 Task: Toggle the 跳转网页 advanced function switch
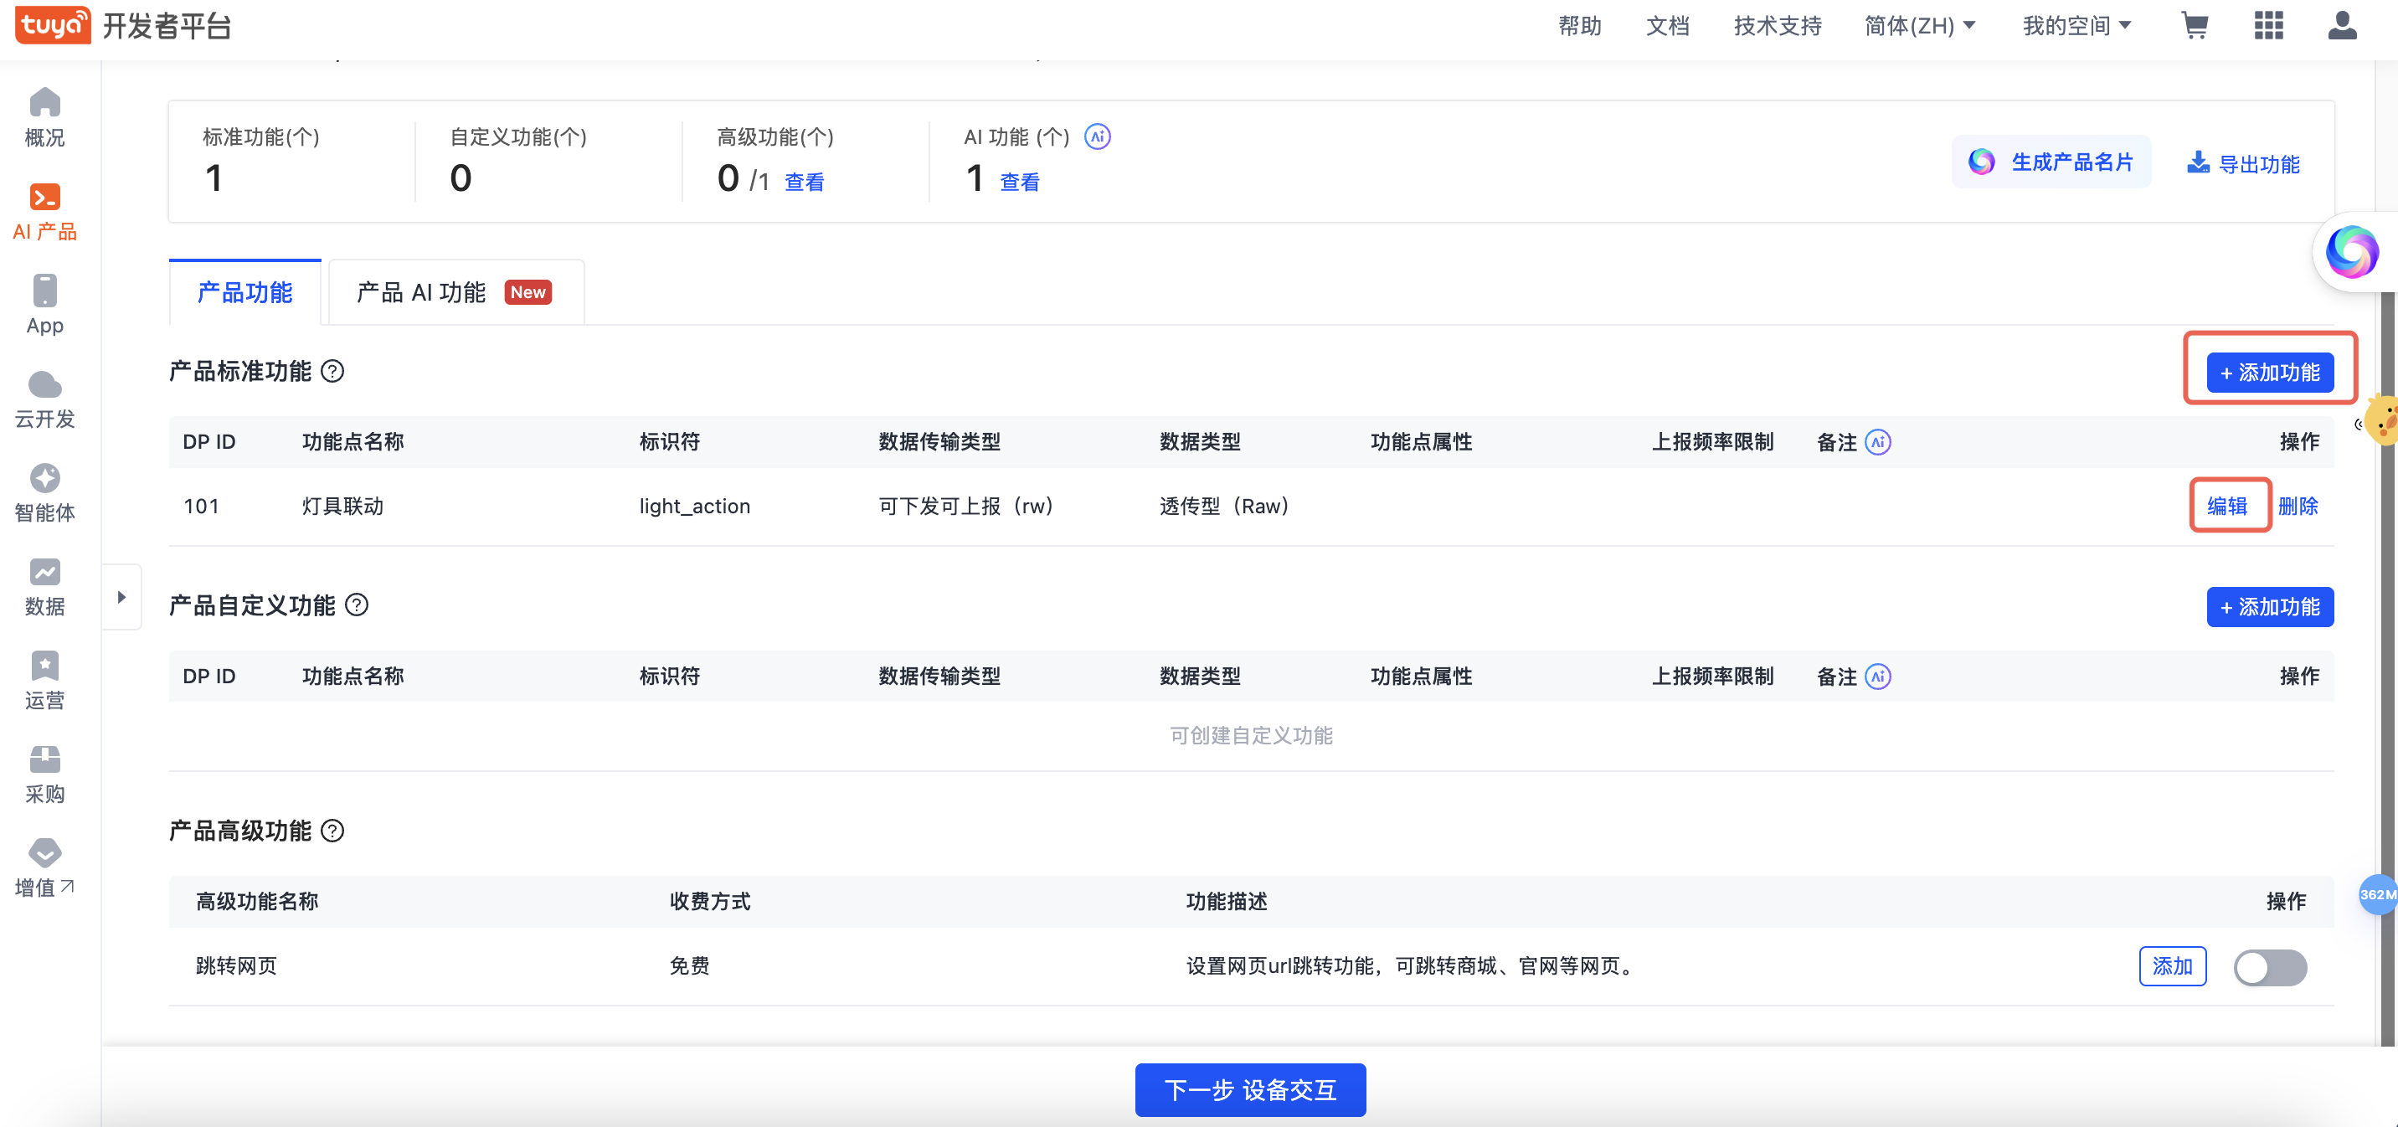(x=2270, y=967)
